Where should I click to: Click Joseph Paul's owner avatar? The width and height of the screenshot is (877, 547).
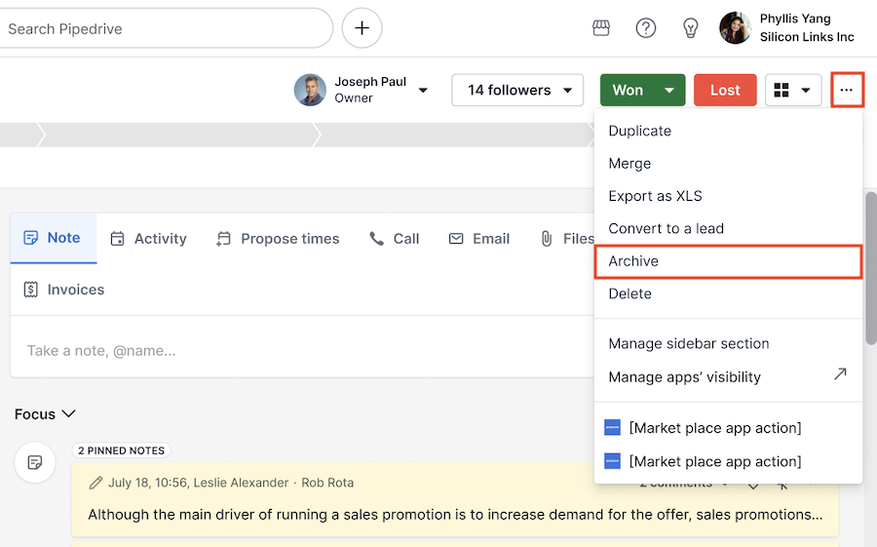pos(310,90)
